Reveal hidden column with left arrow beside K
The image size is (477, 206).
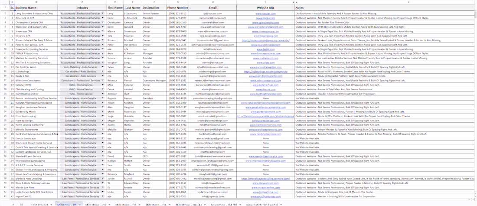point(294,2)
